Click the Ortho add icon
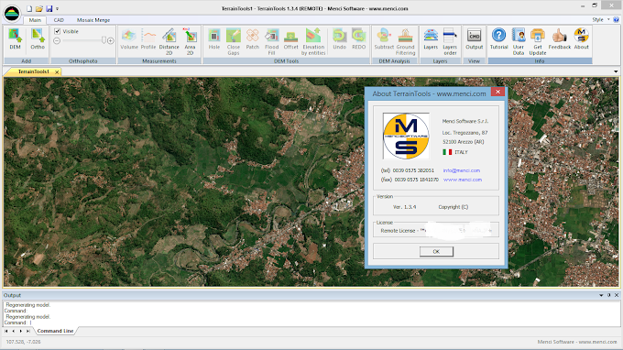The height and width of the screenshot is (350, 623). (x=38, y=38)
